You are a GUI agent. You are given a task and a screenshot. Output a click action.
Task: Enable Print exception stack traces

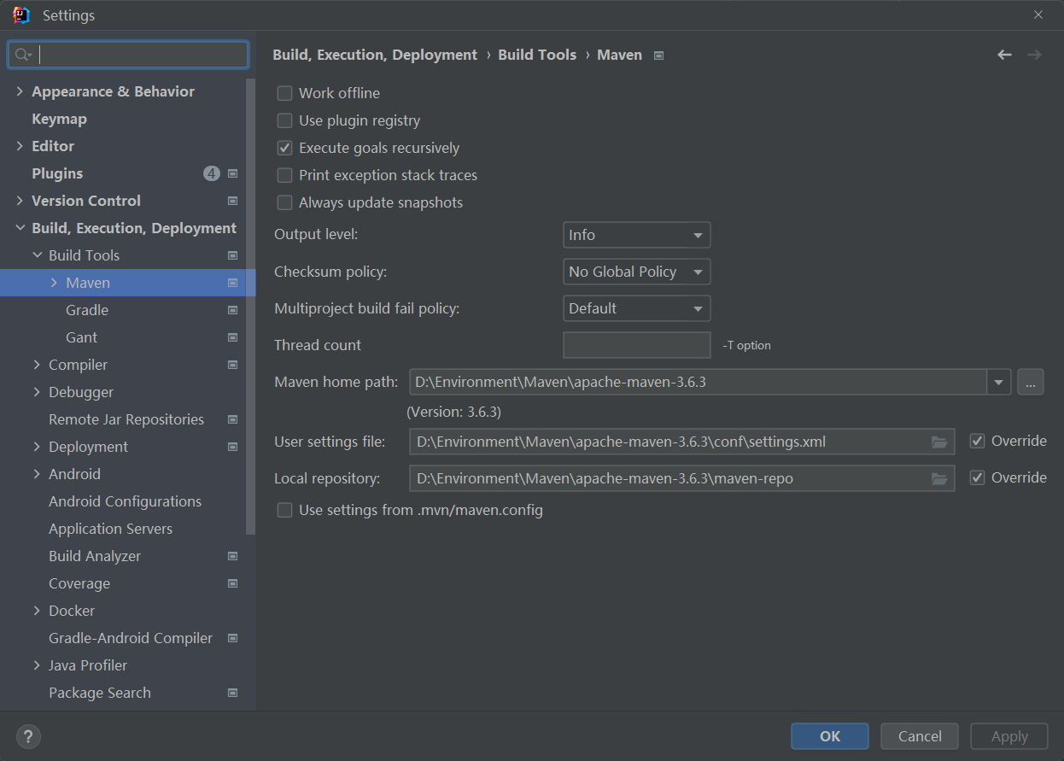tap(285, 175)
